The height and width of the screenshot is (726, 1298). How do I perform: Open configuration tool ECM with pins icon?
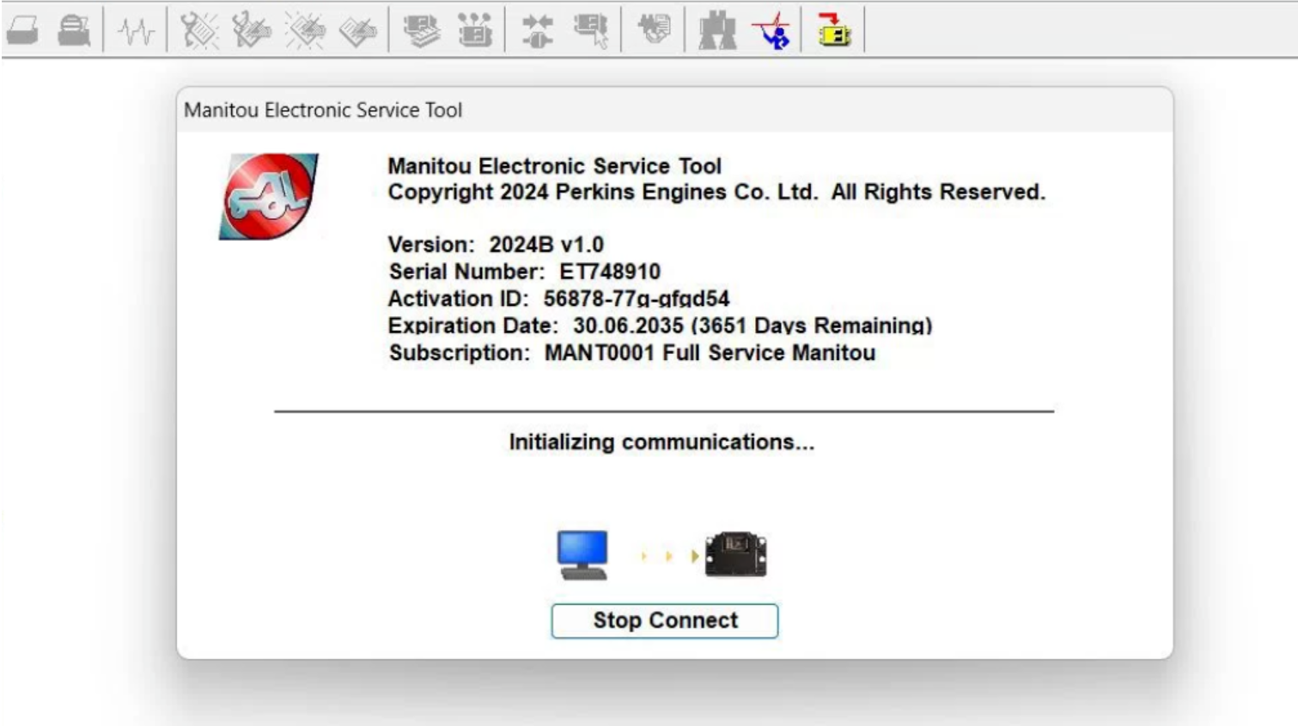(474, 31)
